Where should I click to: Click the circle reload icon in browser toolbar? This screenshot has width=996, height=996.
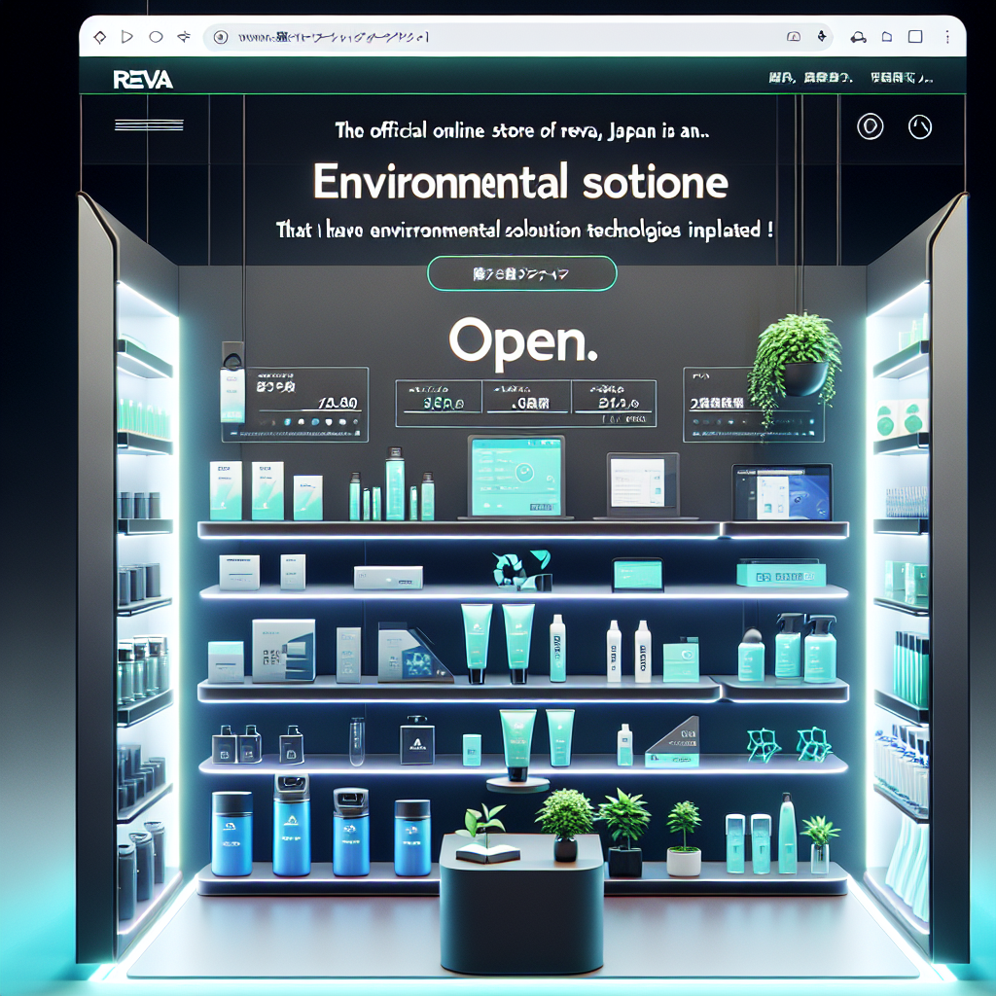pos(156,37)
